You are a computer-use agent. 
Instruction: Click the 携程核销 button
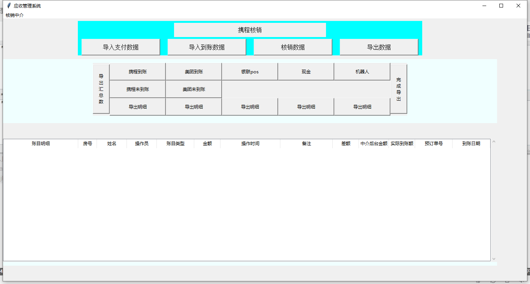(x=250, y=30)
